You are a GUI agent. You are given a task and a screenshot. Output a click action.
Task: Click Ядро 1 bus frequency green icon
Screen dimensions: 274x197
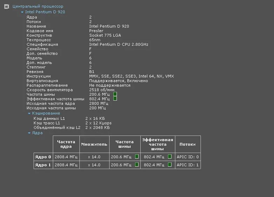(x=137, y=165)
